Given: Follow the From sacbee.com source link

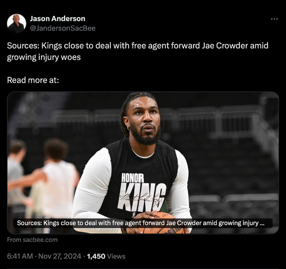Looking at the screenshot, I should click(x=32, y=240).
